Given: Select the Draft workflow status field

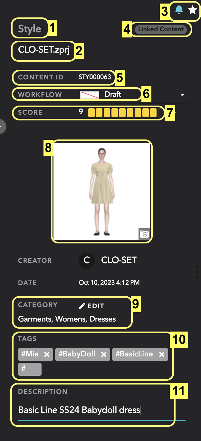Looking at the screenshot, I should point(133,95).
